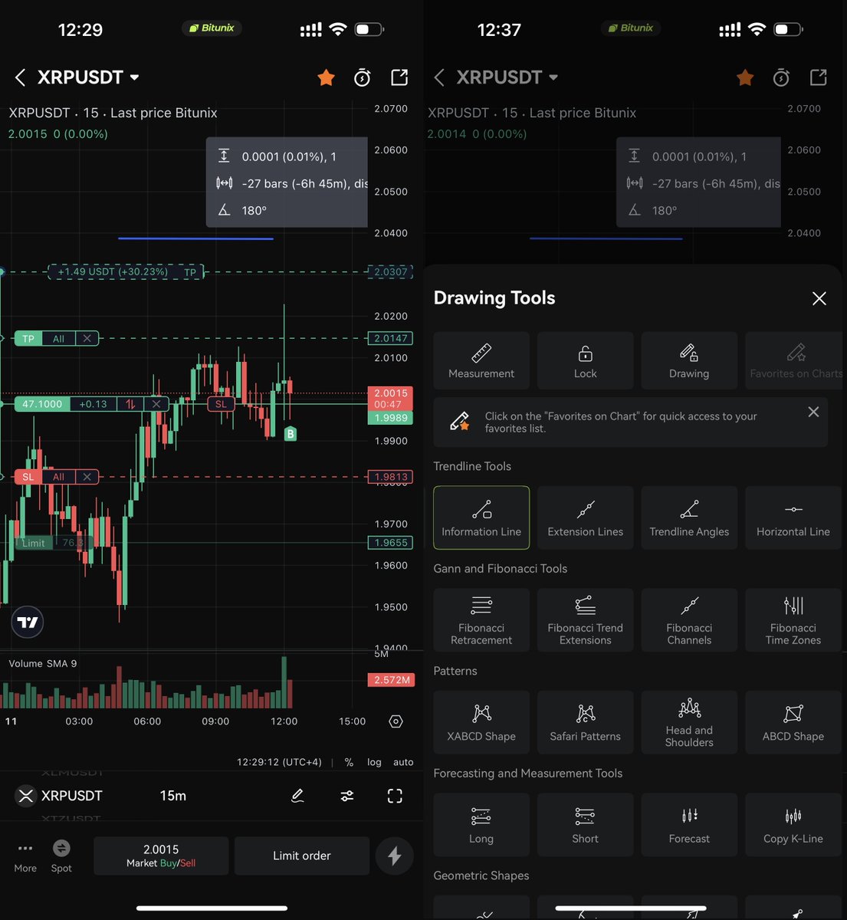Open drawing tools pencil icon

(x=298, y=796)
